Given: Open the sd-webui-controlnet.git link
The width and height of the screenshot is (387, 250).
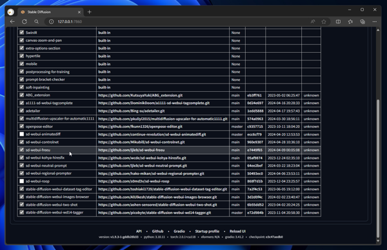Looking at the screenshot, I should coord(141,142).
